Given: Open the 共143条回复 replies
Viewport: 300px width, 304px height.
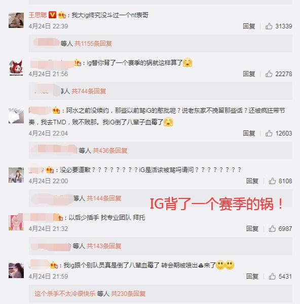Looking at the screenshot, I should point(104,246).
